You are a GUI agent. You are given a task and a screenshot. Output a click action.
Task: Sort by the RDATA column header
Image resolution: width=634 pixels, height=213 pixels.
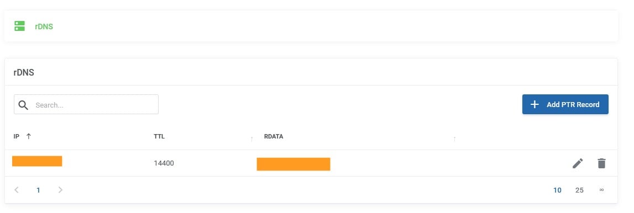(274, 136)
